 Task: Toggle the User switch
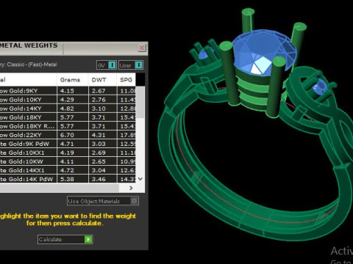138,65
